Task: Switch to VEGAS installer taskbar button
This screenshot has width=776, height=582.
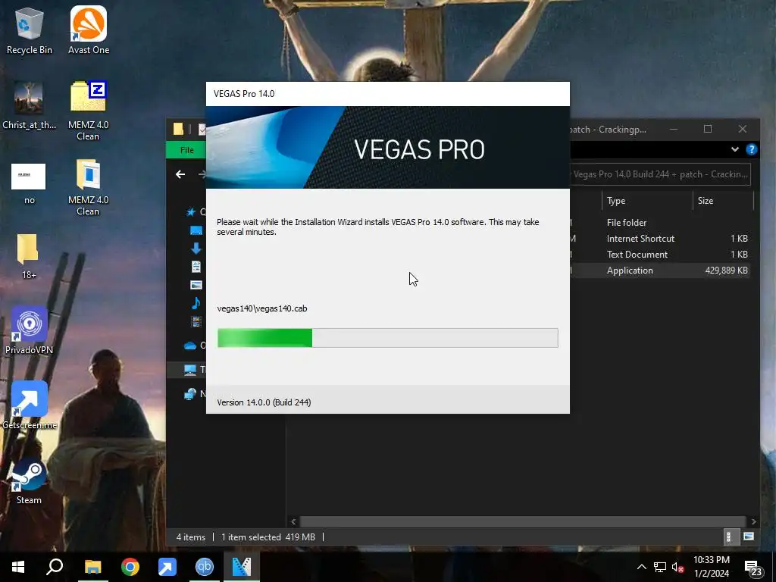Action: (242, 567)
